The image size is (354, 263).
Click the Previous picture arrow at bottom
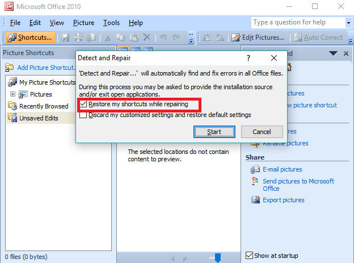pyautogui.click(x=172, y=258)
